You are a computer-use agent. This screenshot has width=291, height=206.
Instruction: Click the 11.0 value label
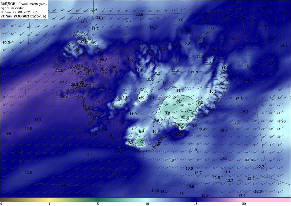coord(80,42)
